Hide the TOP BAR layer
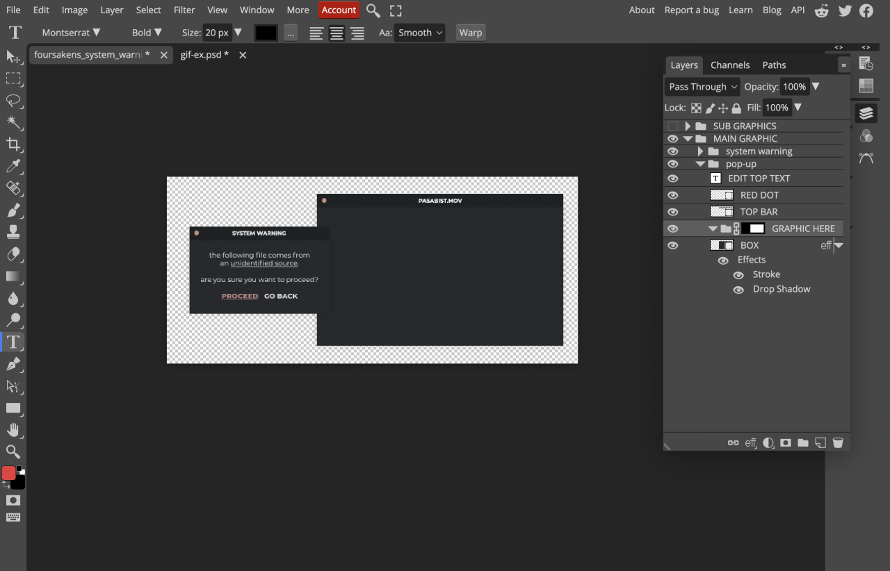The height and width of the screenshot is (571, 890). coord(672,212)
